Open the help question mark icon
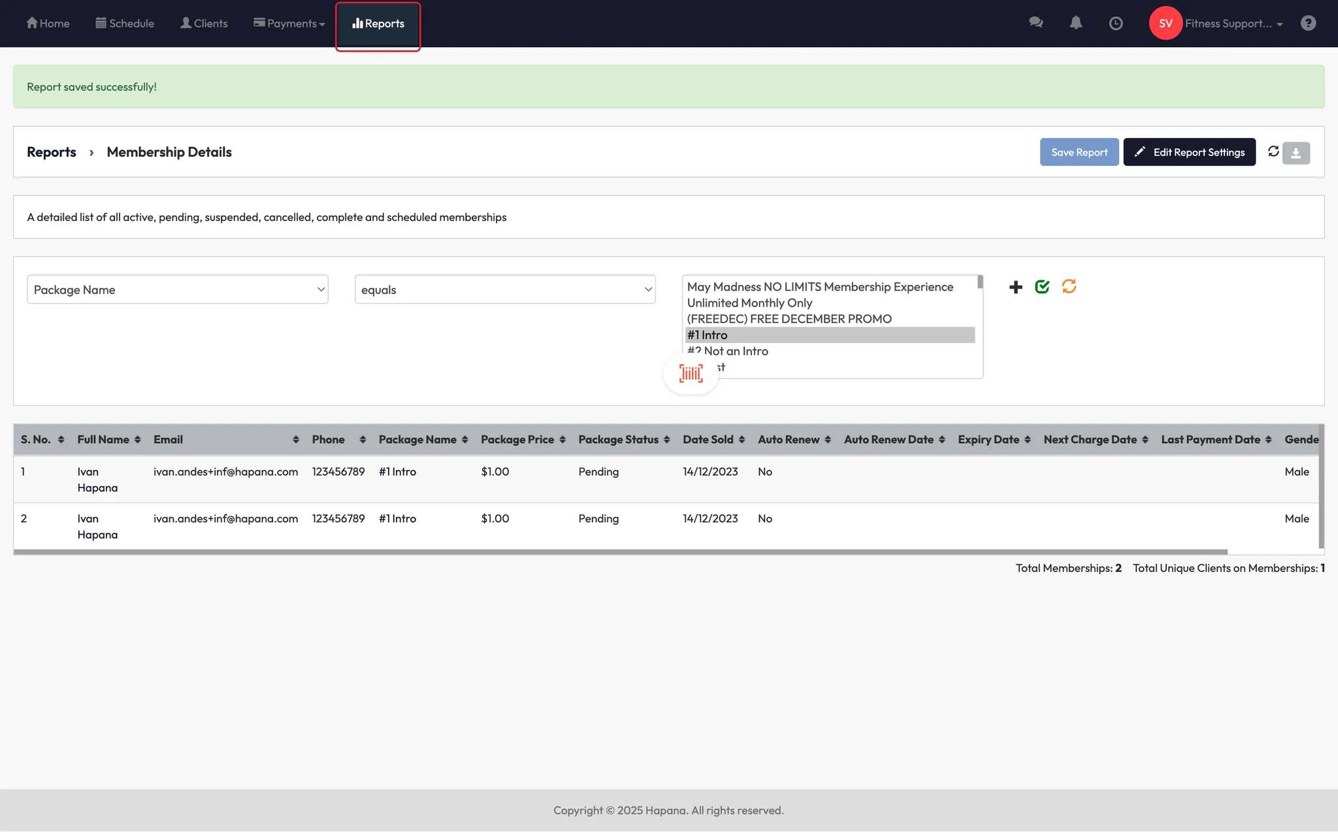 point(1308,23)
